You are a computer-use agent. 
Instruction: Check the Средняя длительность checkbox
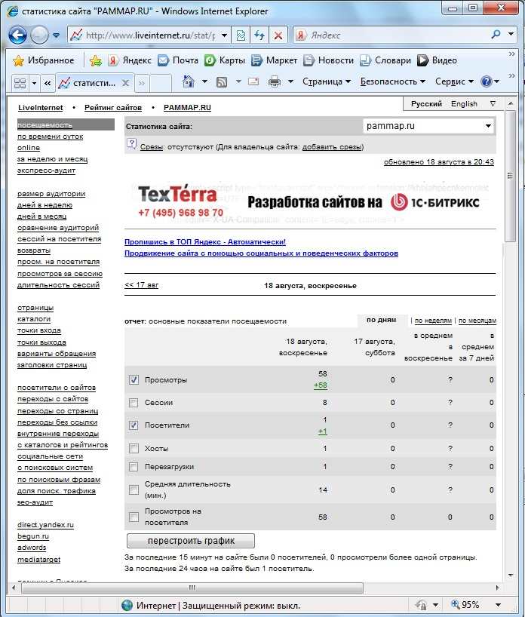[134, 490]
